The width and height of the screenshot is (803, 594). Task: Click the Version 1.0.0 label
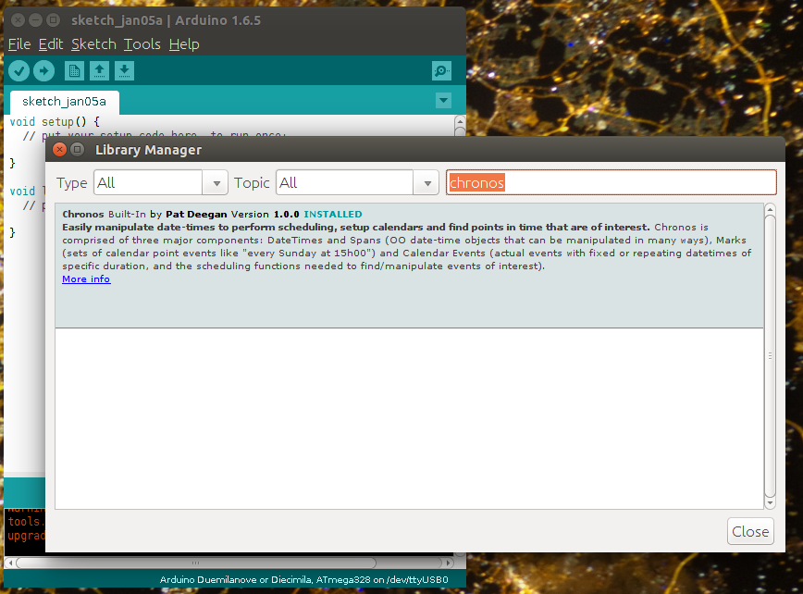point(265,214)
